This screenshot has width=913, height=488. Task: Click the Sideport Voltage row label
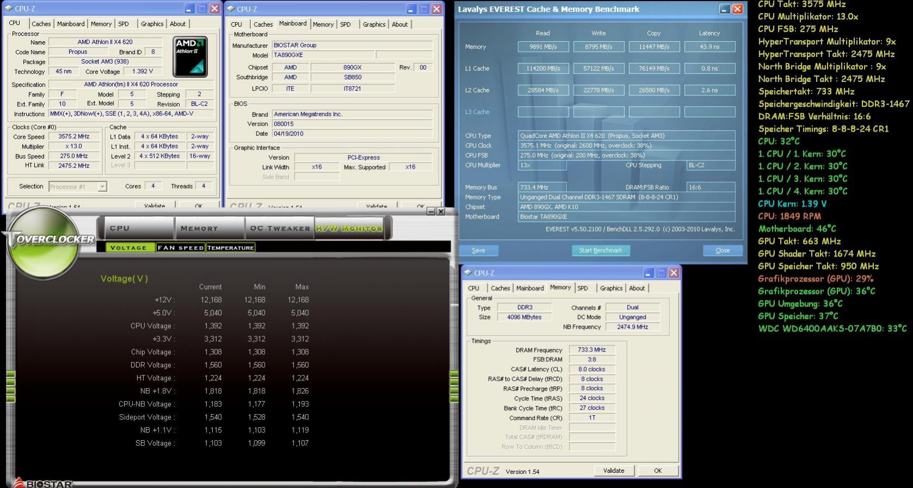[147, 417]
